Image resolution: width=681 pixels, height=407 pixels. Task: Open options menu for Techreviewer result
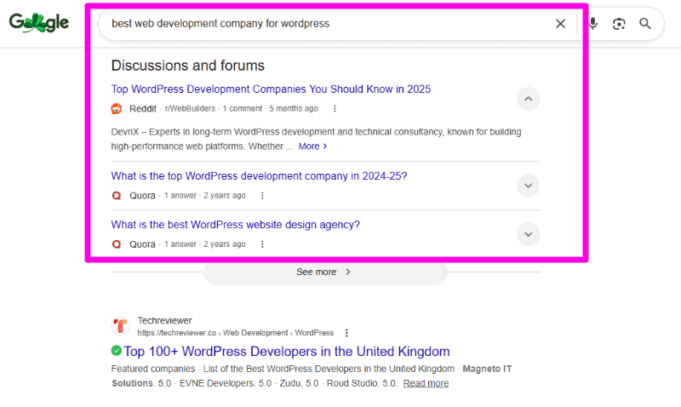pos(346,333)
